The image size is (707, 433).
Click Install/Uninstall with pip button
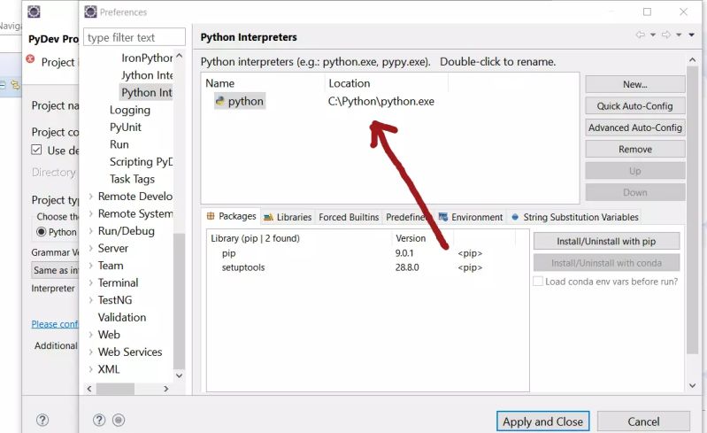[x=606, y=242]
